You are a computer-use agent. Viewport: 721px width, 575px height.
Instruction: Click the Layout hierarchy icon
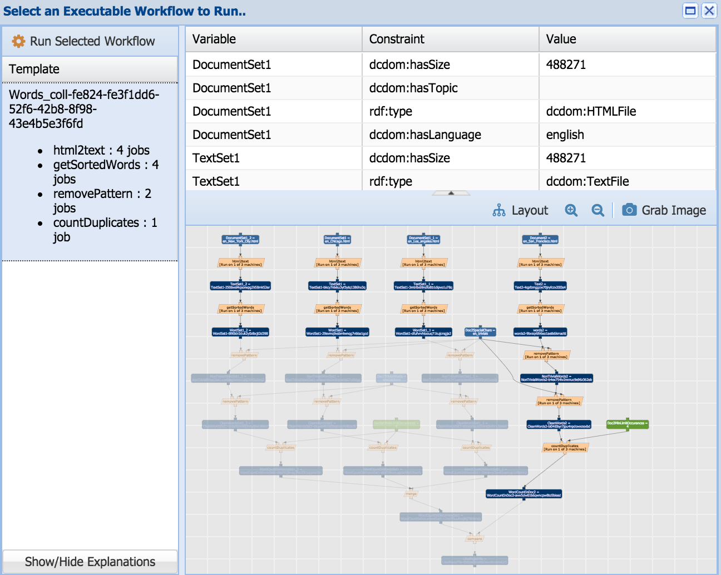pyautogui.click(x=499, y=210)
